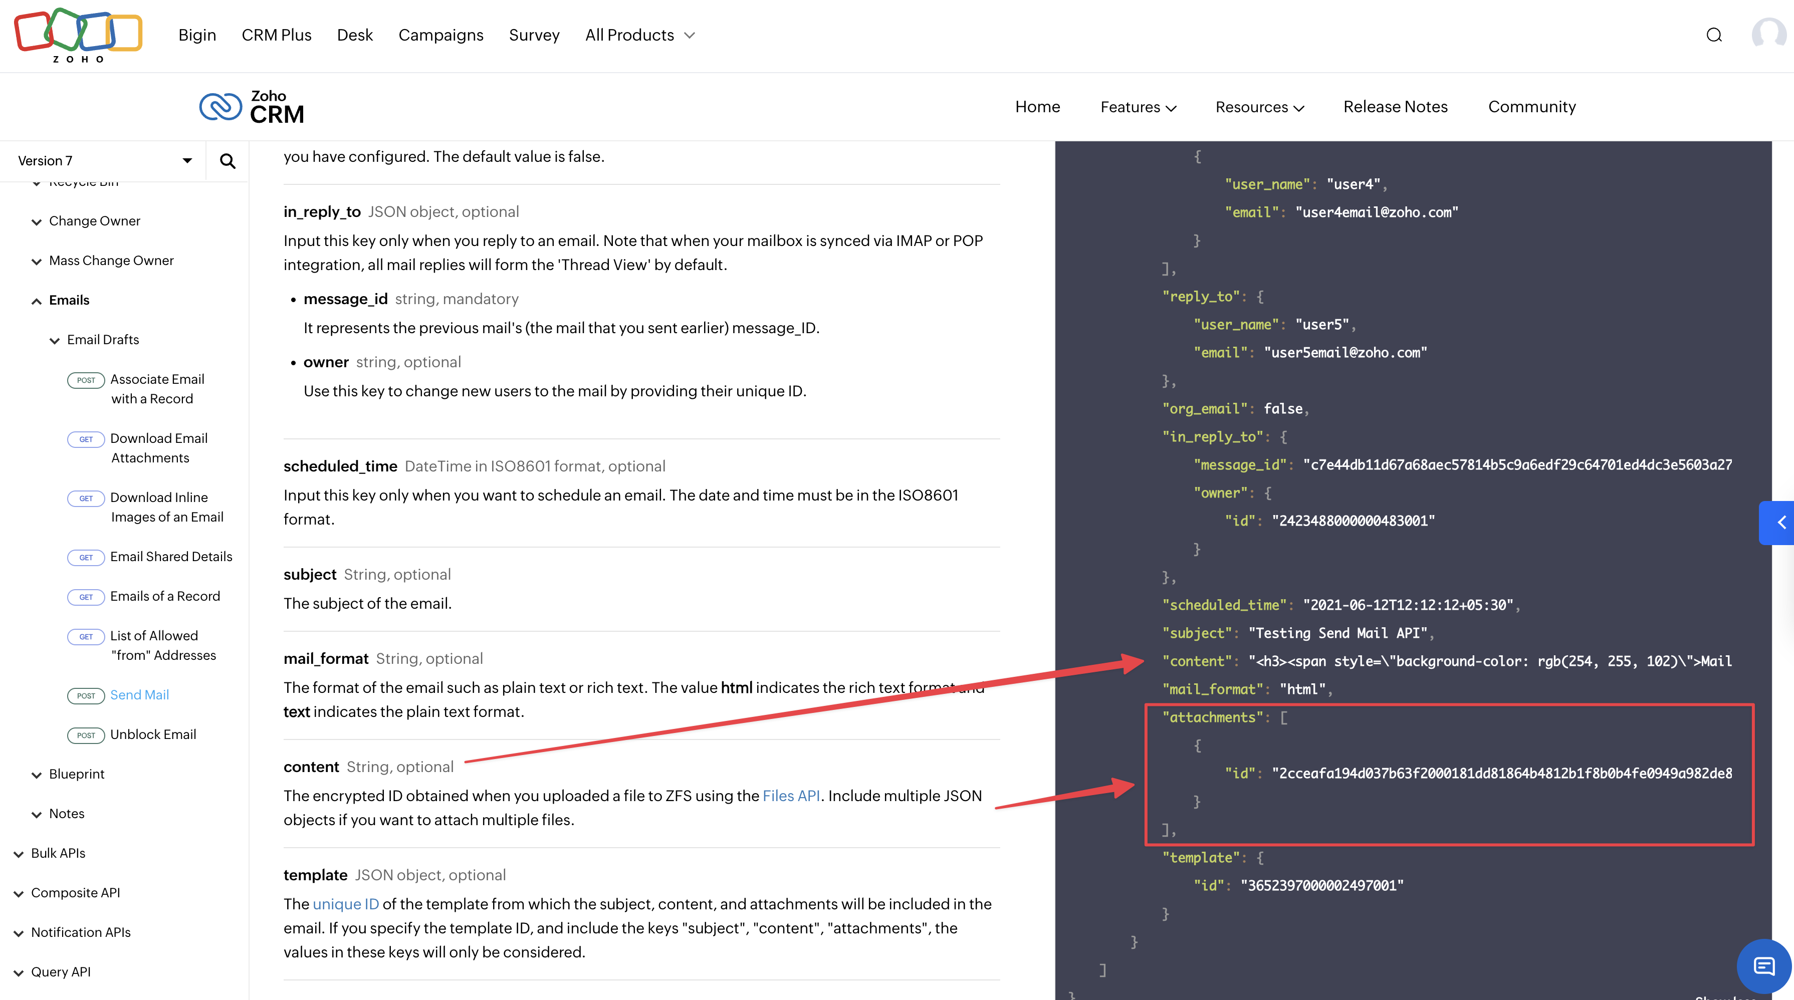Expand the blue side panel arrow tab
The width and height of the screenshot is (1794, 1000).
tap(1778, 522)
